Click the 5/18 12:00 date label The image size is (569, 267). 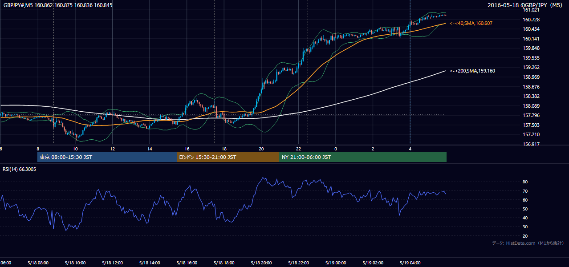pyautogui.click(x=112, y=263)
